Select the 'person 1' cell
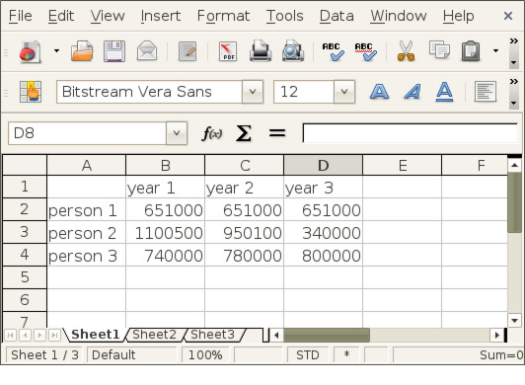525x385 pixels. [87, 210]
